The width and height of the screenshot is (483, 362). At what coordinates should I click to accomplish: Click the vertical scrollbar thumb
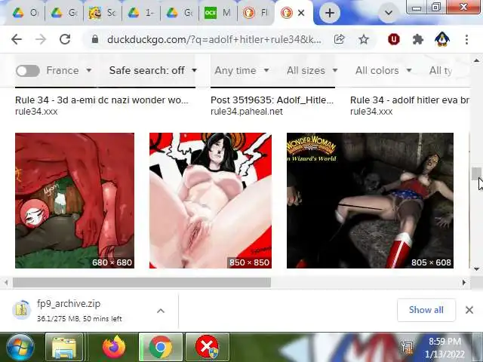click(476, 174)
